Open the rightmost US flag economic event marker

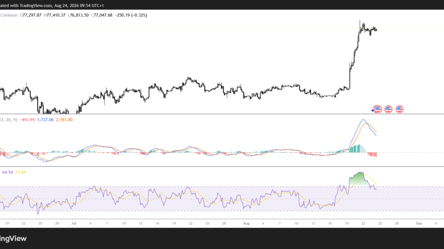point(399,109)
